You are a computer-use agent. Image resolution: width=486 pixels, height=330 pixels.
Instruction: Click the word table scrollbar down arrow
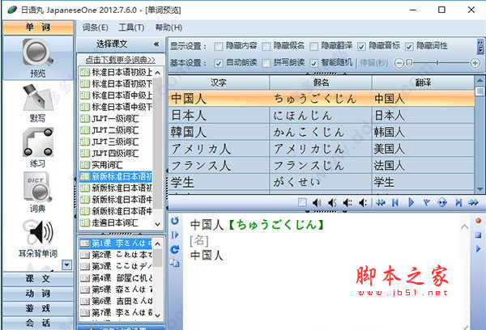point(480,189)
